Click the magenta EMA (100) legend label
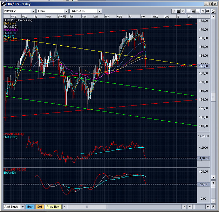The height and width of the screenshot is (212, 219). pyautogui.click(x=11, y=30)
